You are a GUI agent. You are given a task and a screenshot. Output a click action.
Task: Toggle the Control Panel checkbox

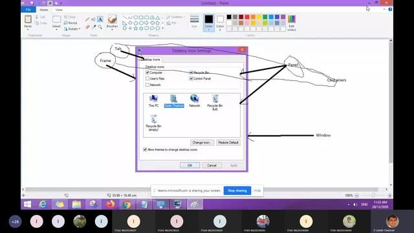191,78
